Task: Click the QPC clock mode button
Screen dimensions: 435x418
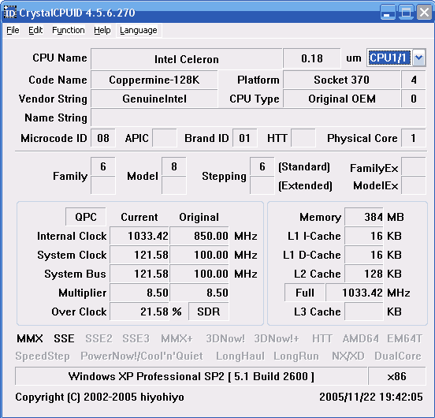Action: coord(86,217)
